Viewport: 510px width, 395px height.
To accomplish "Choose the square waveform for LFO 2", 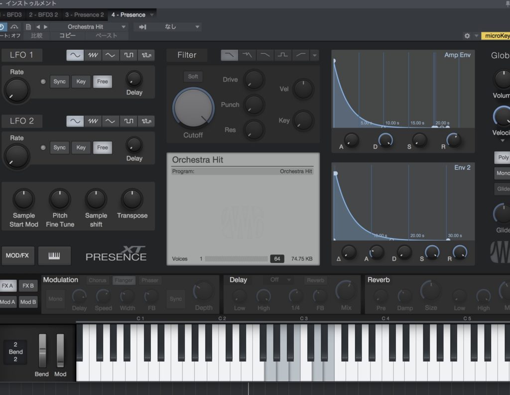I will (128, 121).
